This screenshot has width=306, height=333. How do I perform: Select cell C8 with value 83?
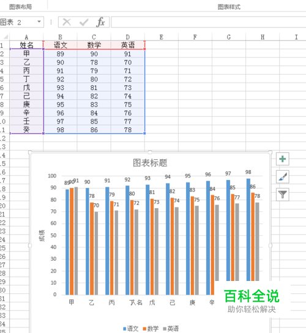coord(94,104)
